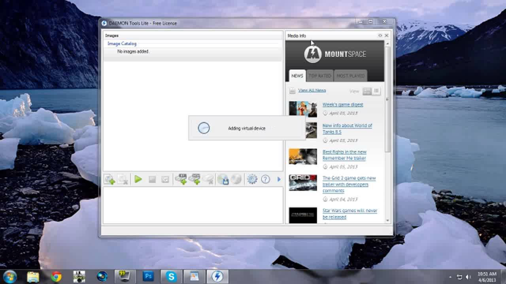The image size is (506, 284).
Task: Click the taskbar clock showing 10:51 AM
Action: coord(487,277)
